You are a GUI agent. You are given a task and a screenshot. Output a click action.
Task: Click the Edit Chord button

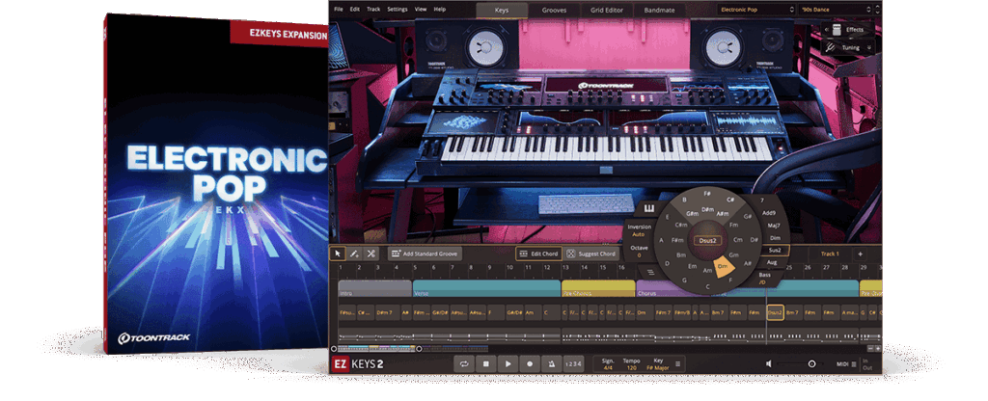coord(538,254)
